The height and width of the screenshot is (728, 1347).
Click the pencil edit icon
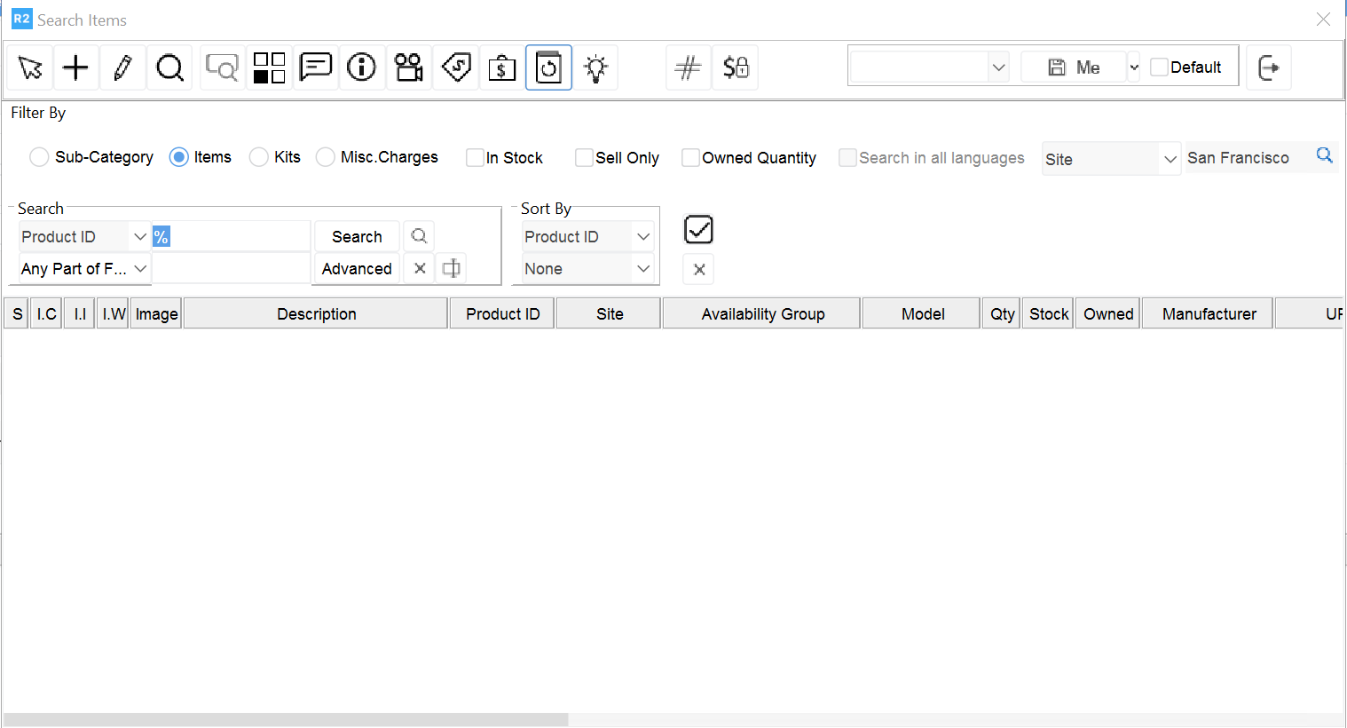coord(123,67)
